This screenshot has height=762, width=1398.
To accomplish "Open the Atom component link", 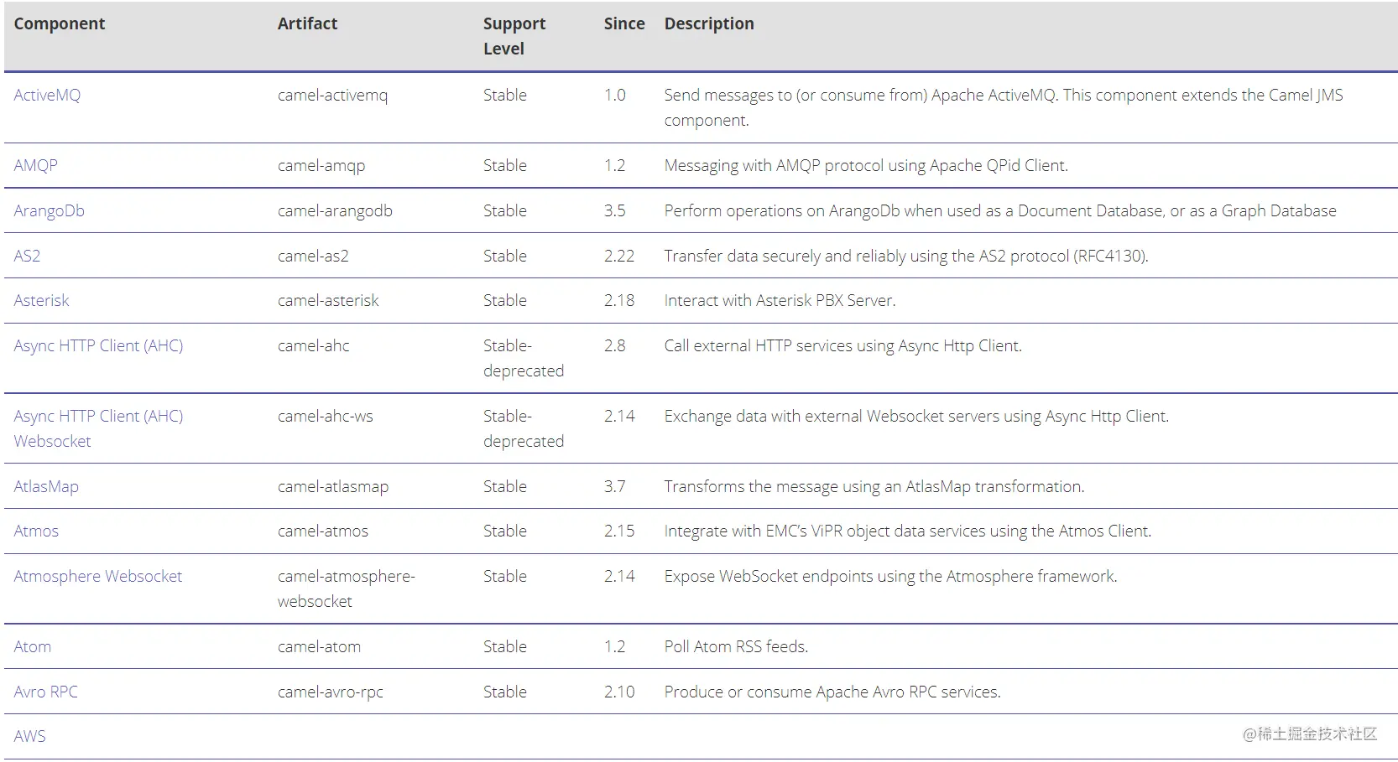I will [x=32, y=646].
